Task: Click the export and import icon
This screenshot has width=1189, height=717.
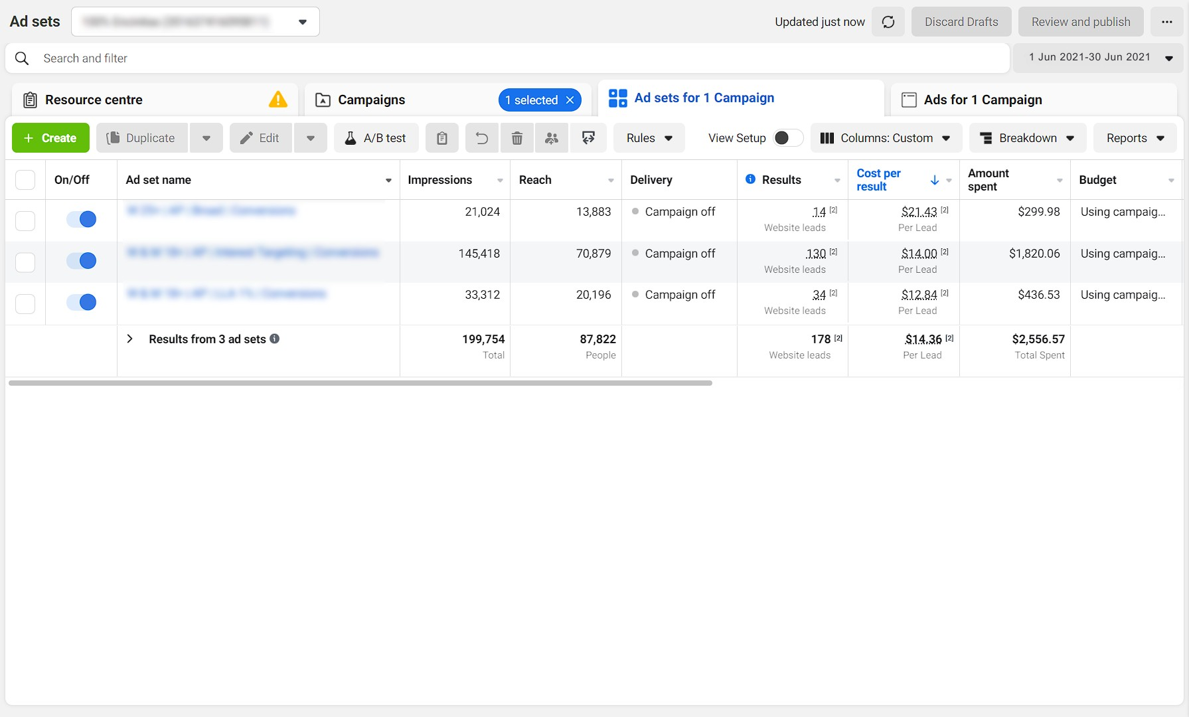Action: pyautogui.click(x=588, y=137)
